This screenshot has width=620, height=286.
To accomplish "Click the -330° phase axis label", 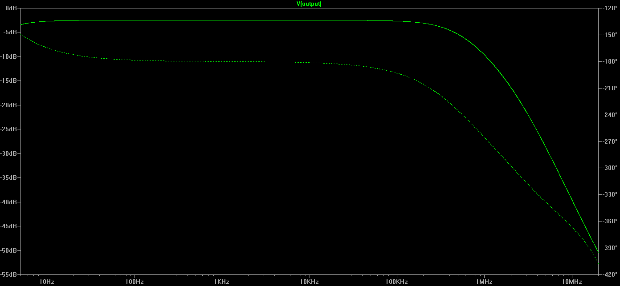I will 609,195.
